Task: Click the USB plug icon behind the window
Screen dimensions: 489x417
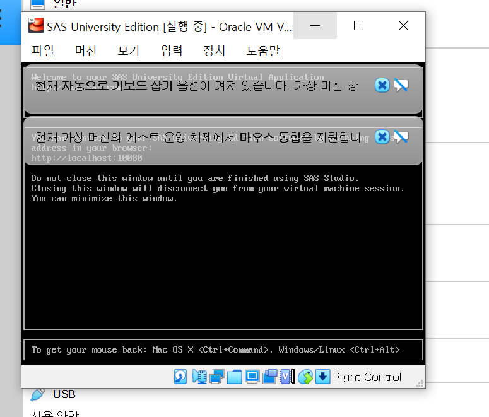Action: [x=37, y=394]
